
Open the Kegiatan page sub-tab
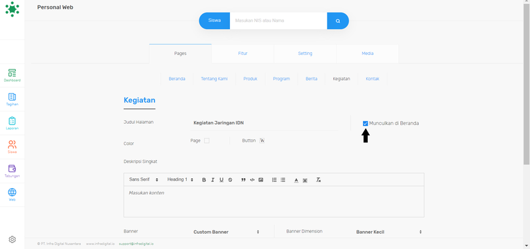point(341,79)
